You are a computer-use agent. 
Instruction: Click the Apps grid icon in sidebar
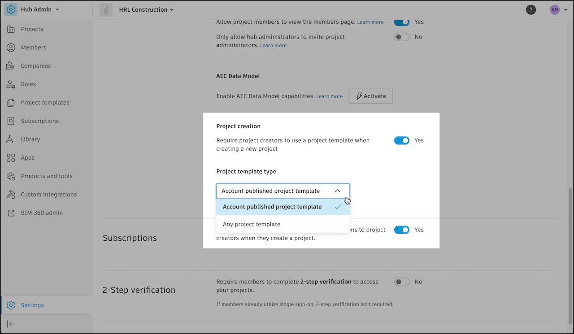click(11, 158)
